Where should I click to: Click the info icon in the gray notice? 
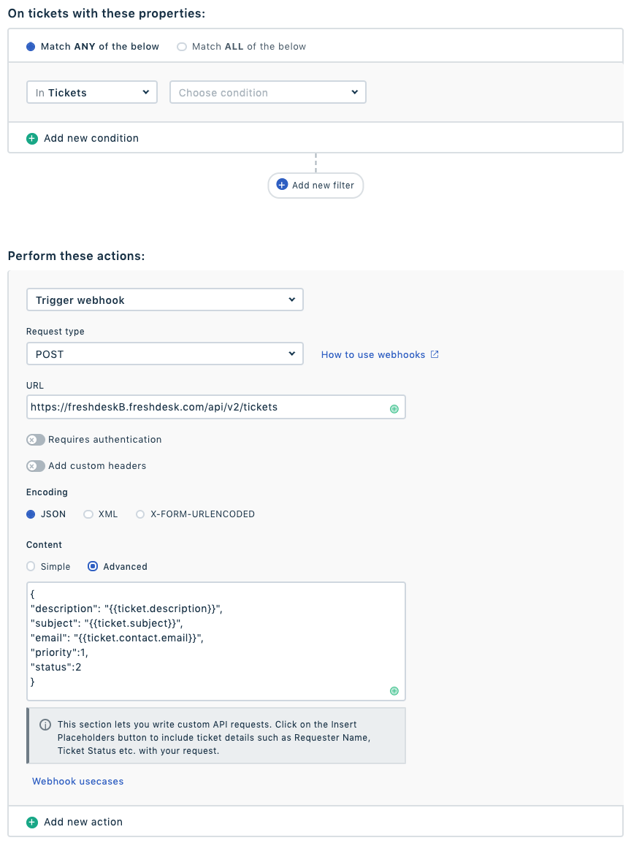(x=45, y=725)
